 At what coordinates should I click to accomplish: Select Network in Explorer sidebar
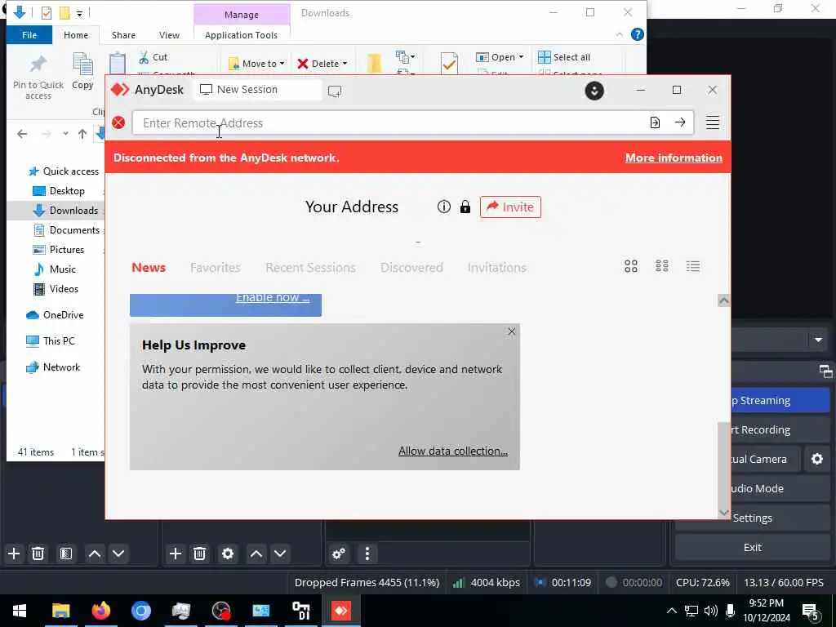tap(53, 367)
